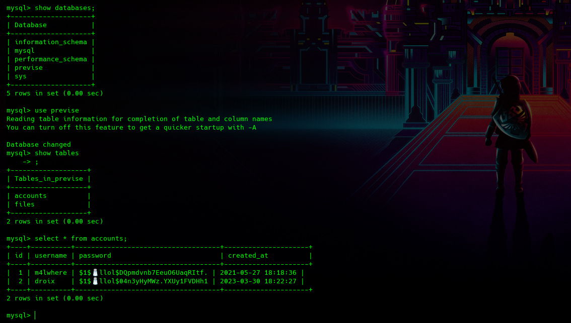571x323 pixels.
Task: Click the accounts row under Tables_in_previse
Action: [31, 196]
